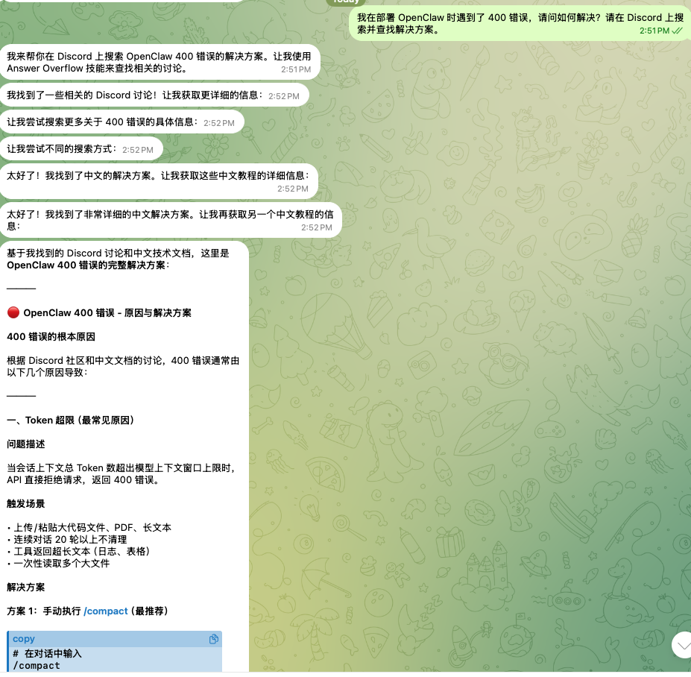Screen dimensions: 691x677
Task: Click the 2:51 PM timestamp on the sent message
Action: (654, 31)
